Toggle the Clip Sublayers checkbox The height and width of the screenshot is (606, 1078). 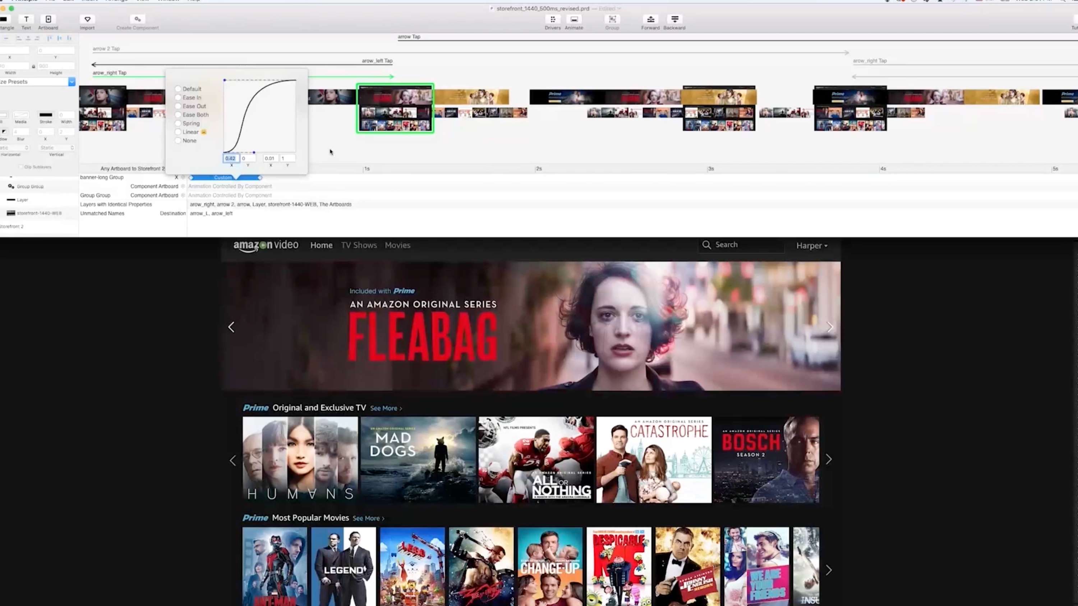coord(20,167)
